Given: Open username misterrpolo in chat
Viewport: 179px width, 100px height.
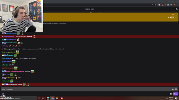Looking at the screenshot, I should point(6,81).
